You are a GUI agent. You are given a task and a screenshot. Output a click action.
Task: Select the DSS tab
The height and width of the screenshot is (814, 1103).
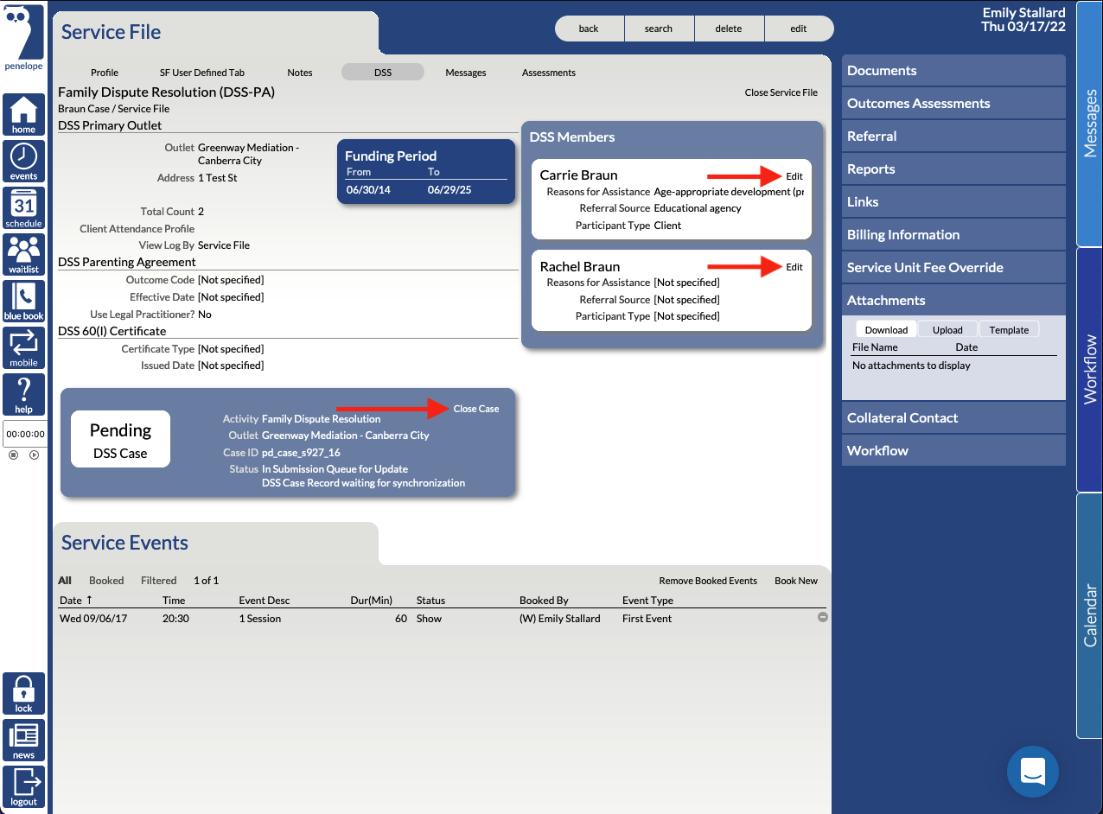383,73
